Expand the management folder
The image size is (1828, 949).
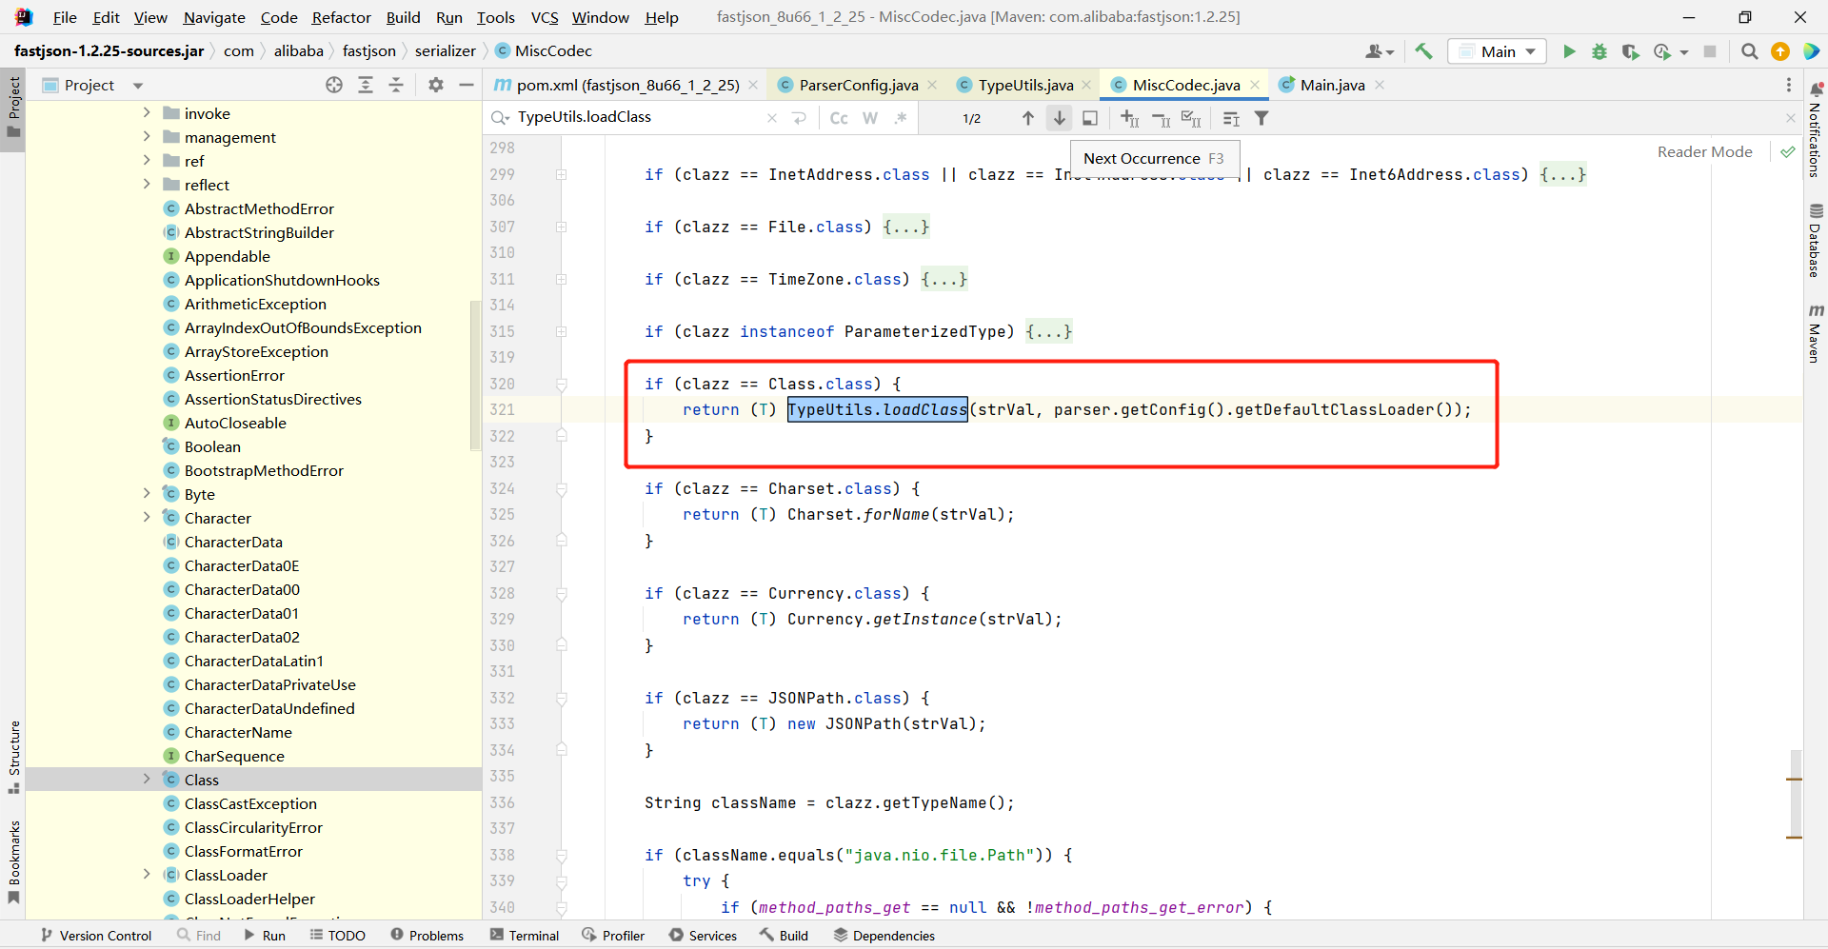(147, 137)
